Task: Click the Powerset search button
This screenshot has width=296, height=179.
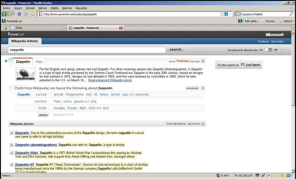Action: pyautogui.click(x=175, y=49)
